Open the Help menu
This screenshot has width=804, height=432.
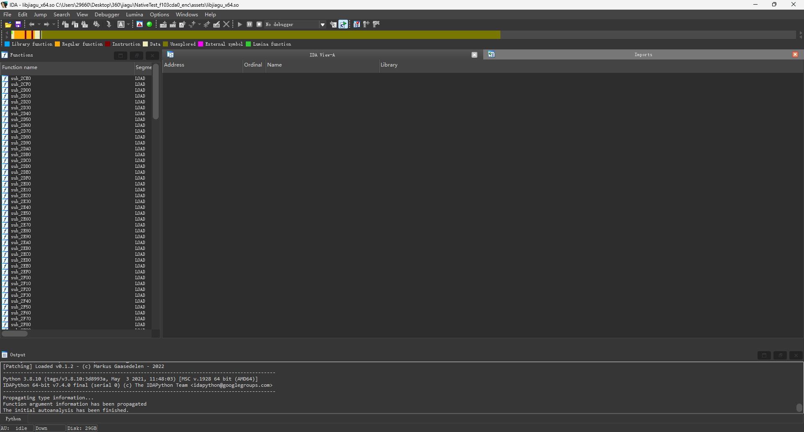pos(210,14)
